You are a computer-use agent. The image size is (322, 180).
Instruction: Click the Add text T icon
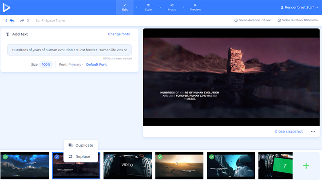8,35
